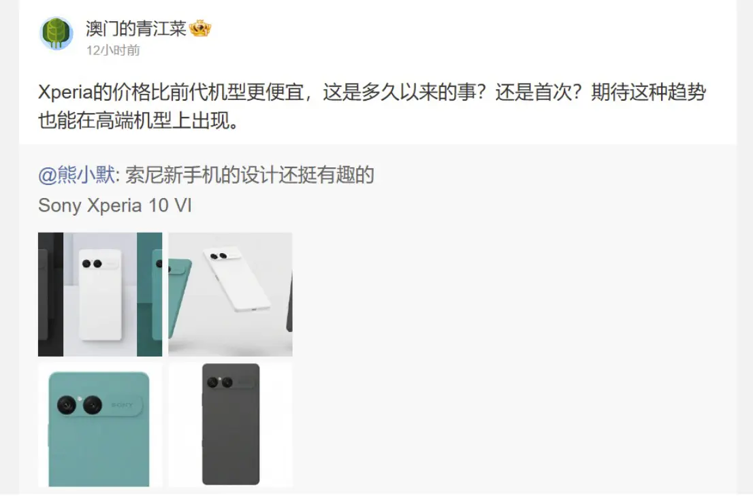Open the teal phone closeup thumbnail

pos(100,425)
